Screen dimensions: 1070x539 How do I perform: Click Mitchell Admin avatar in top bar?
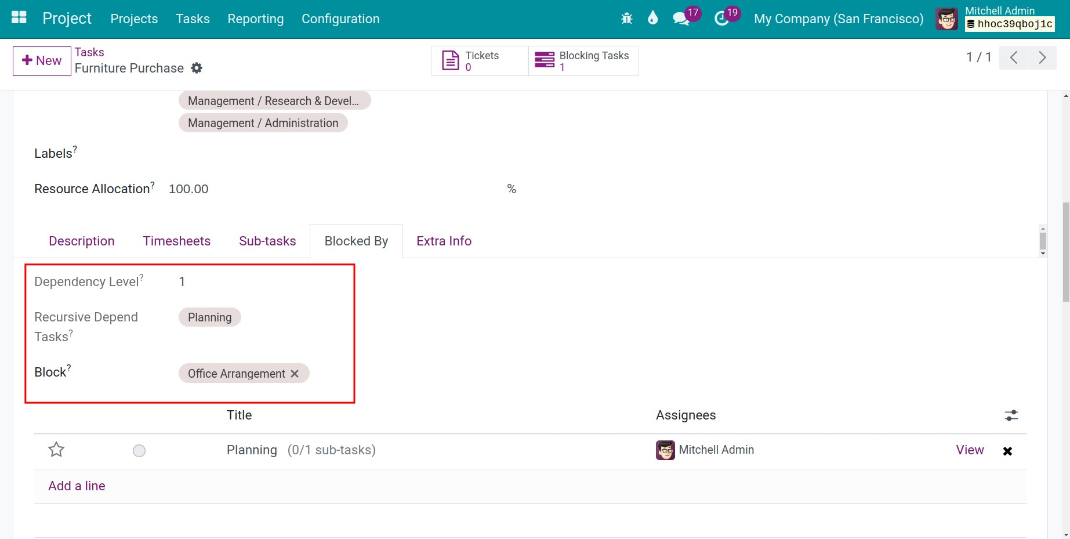click(946, 19)
